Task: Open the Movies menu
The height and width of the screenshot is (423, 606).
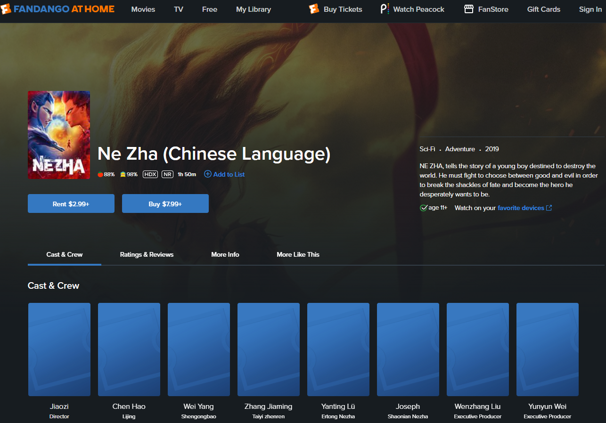Action: click(143, 9)
